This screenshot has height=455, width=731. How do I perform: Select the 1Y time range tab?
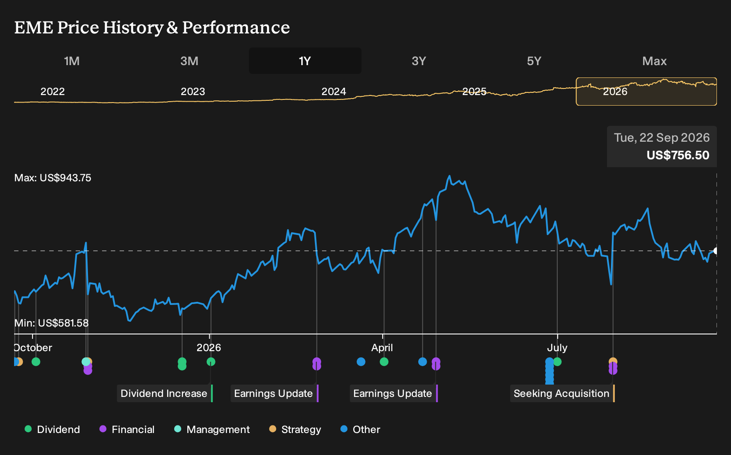coord(305,61)
